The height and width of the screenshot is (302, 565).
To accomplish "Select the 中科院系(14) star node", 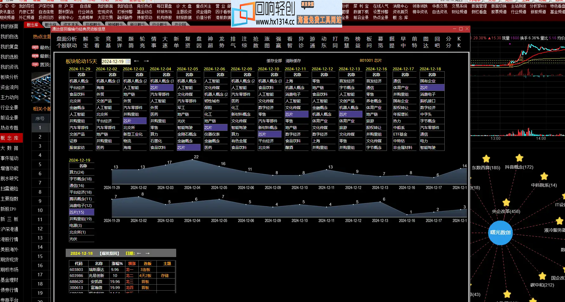I will (544, 176).
